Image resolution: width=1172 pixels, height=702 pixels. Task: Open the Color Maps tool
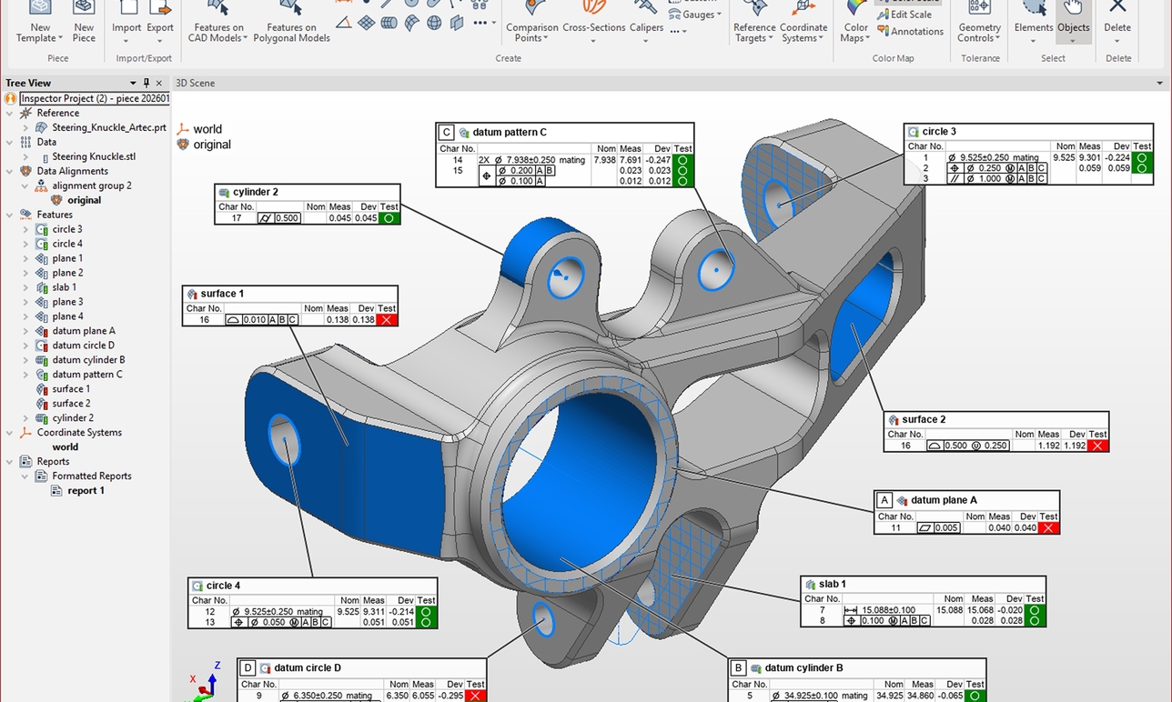tap(854, 27)
